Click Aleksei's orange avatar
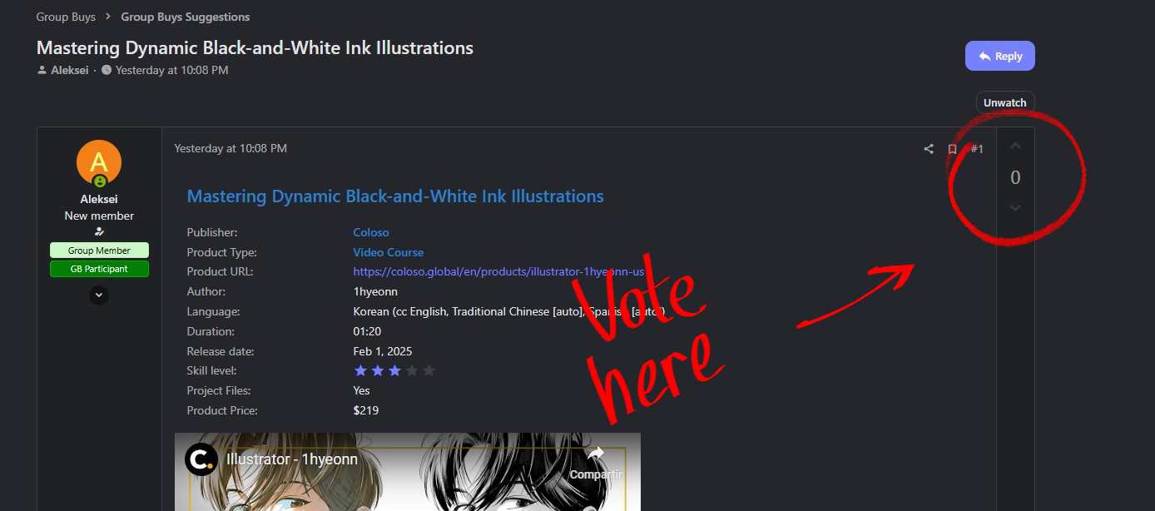The height and width of the screenshot is (511, 1155). [x=99, y=162]
